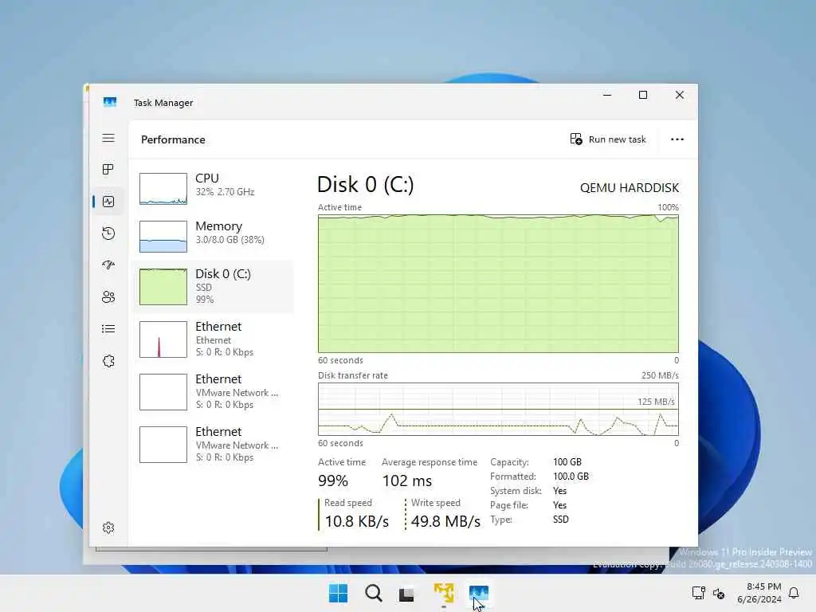Click the Read speed 10.8 KB/s value
Image resolution: width=816 pixels, height=612 pixels.
click(x=356, y=521)
